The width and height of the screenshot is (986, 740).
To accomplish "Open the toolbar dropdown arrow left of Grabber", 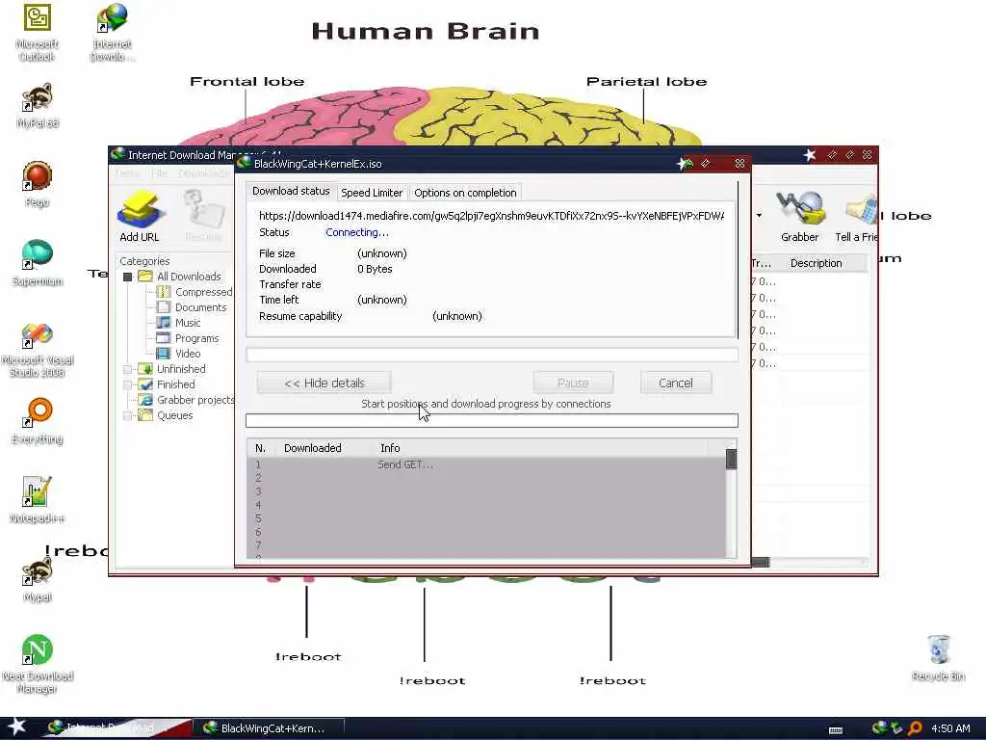I will [760, 216].
